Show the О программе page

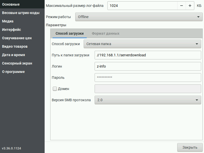click(x=22, y=72)
